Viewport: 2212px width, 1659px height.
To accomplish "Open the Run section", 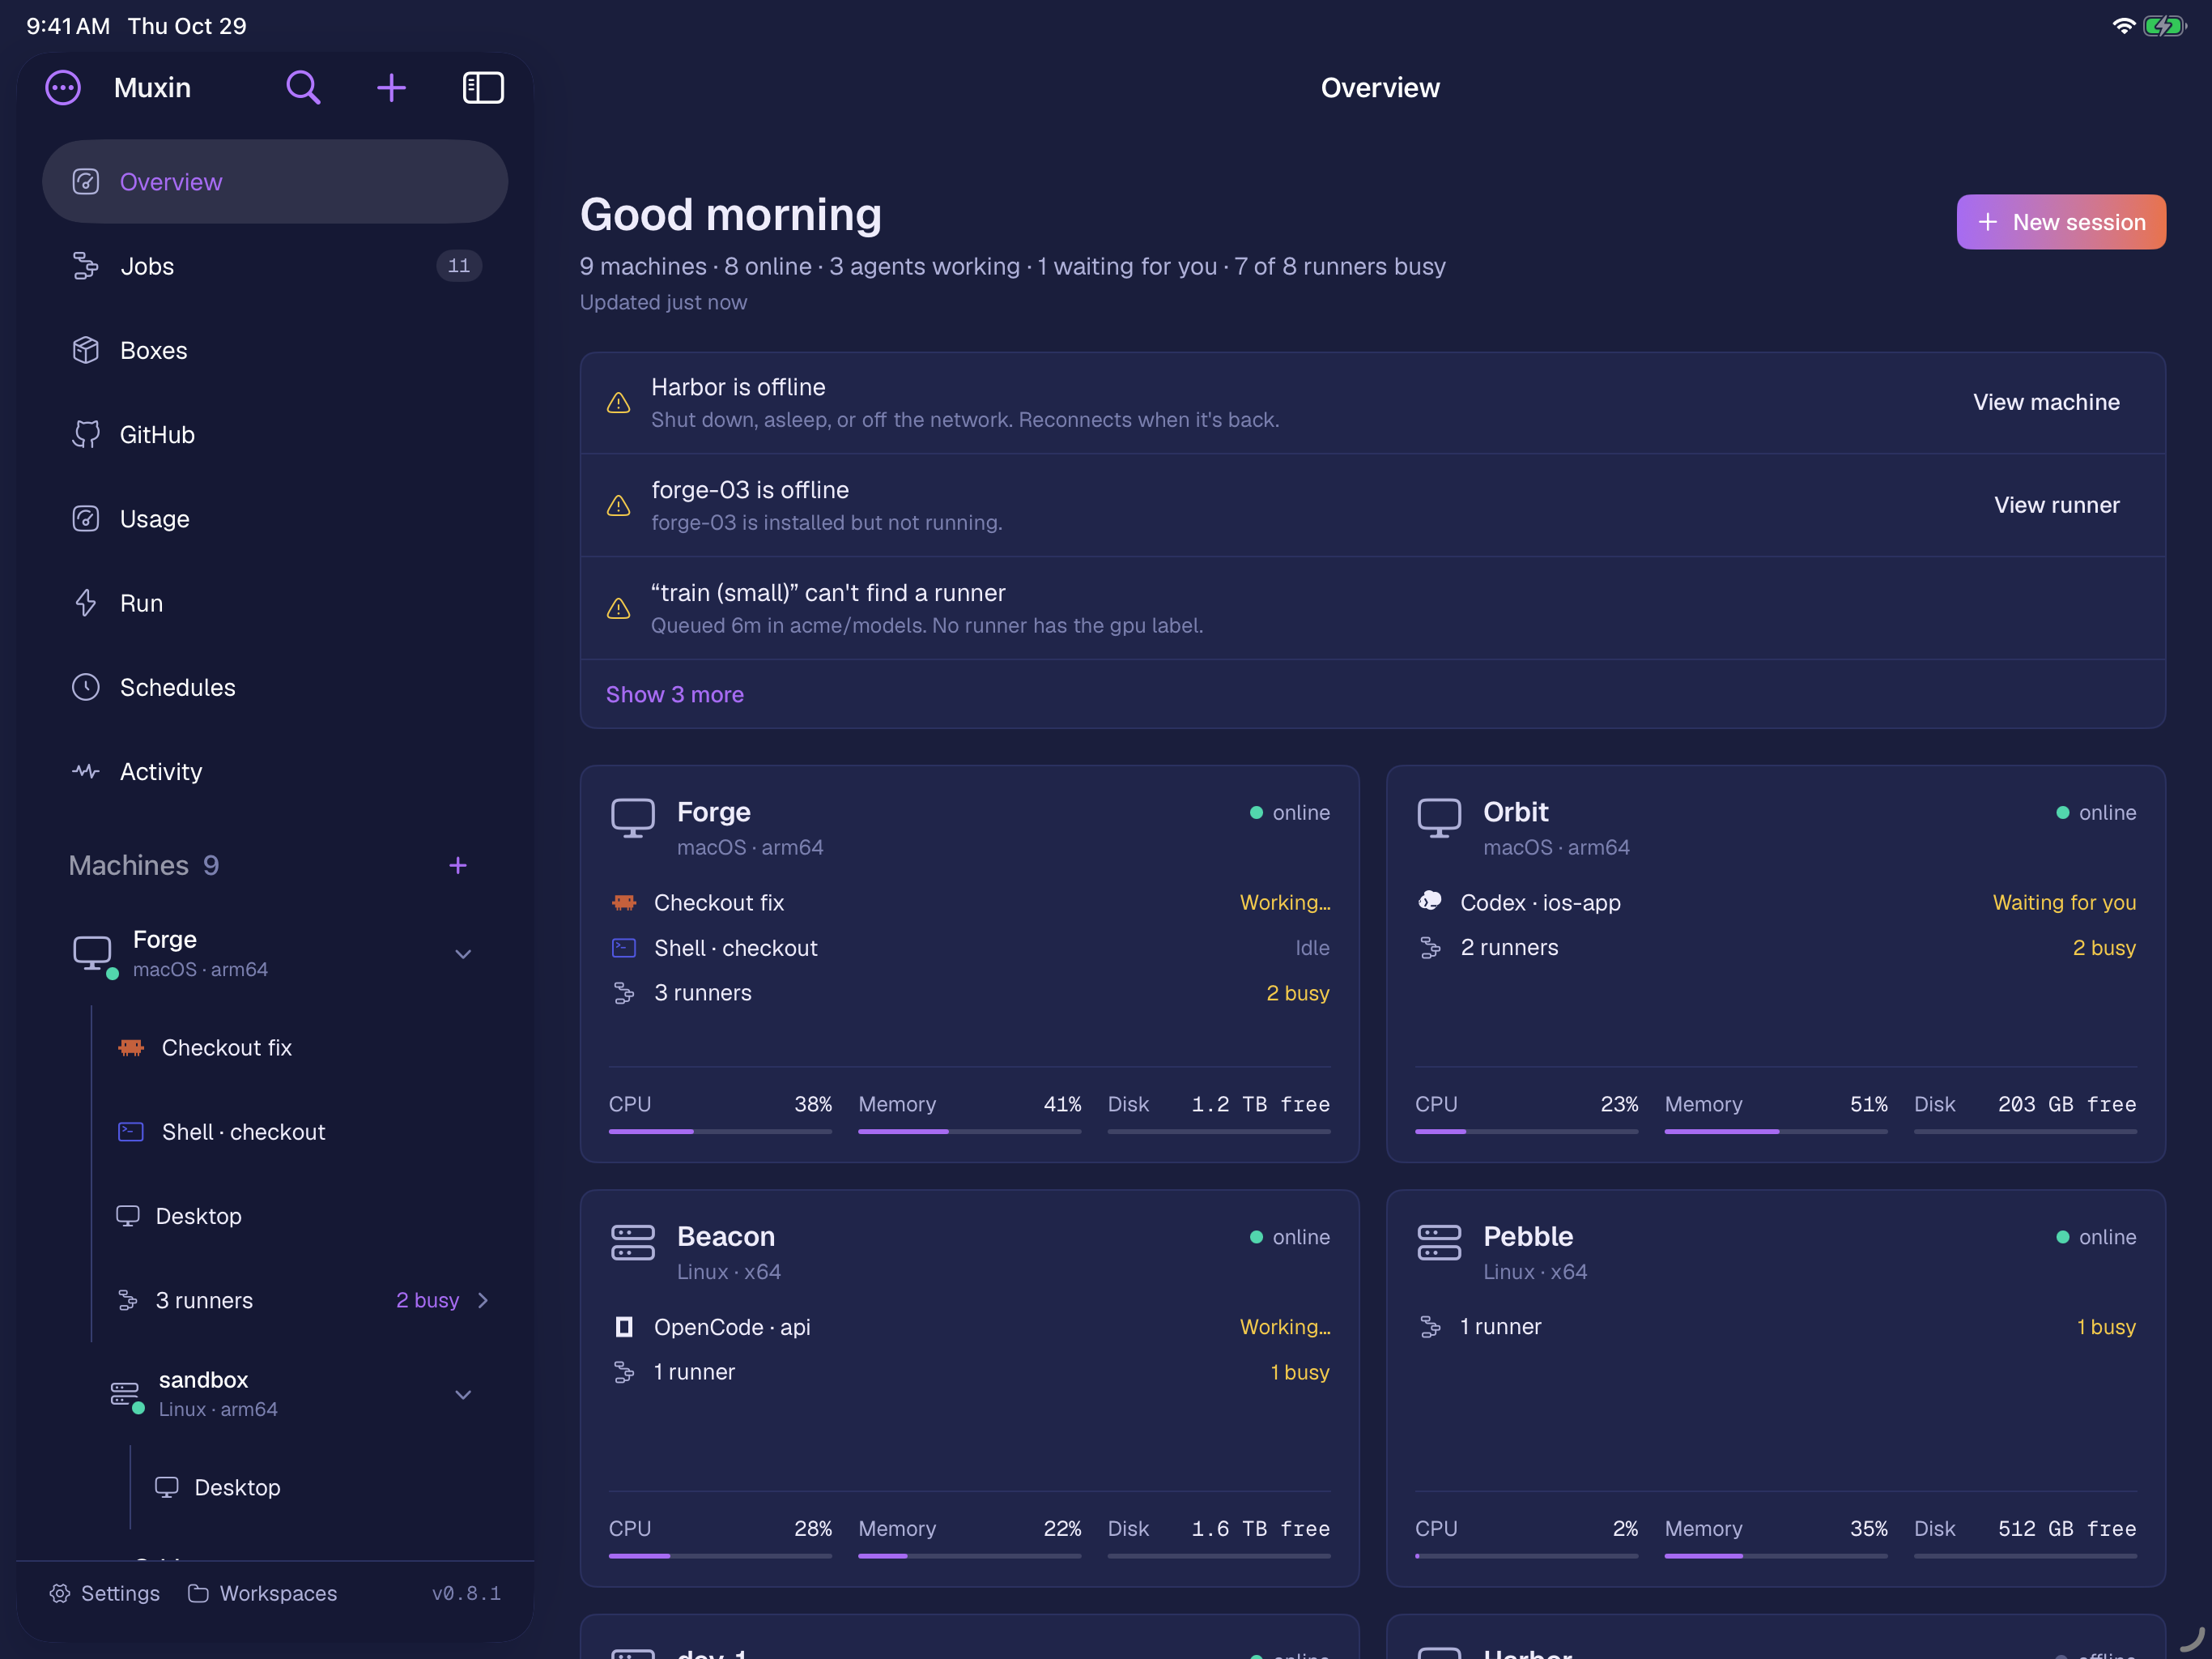I will [x=275, y=603].
